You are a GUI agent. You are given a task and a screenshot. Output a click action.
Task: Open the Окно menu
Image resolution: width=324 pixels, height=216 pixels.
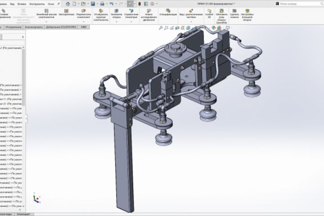pyautogui.click(x=51, y=4)
